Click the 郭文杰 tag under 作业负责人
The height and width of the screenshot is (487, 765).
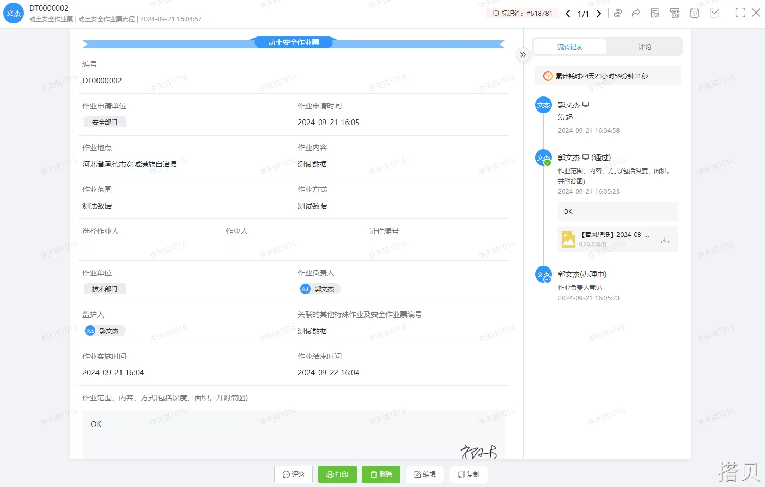click(320, 289)
